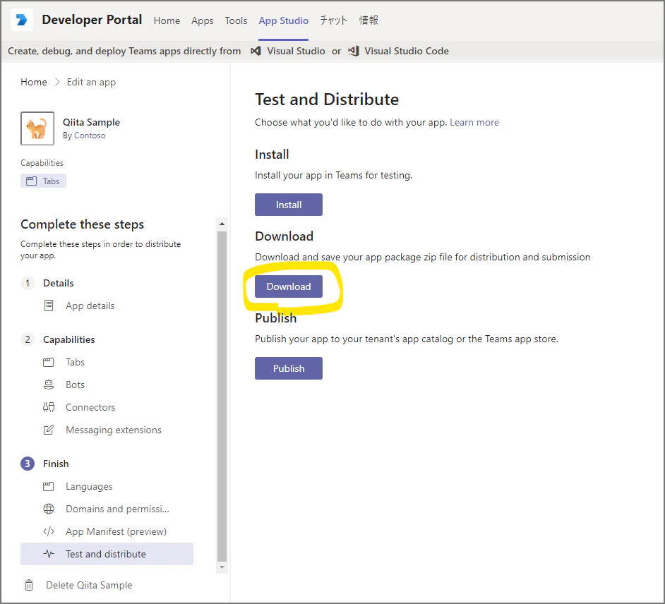Open the Home tab in top navigation
665x604 pixels.
click(167, 20)
